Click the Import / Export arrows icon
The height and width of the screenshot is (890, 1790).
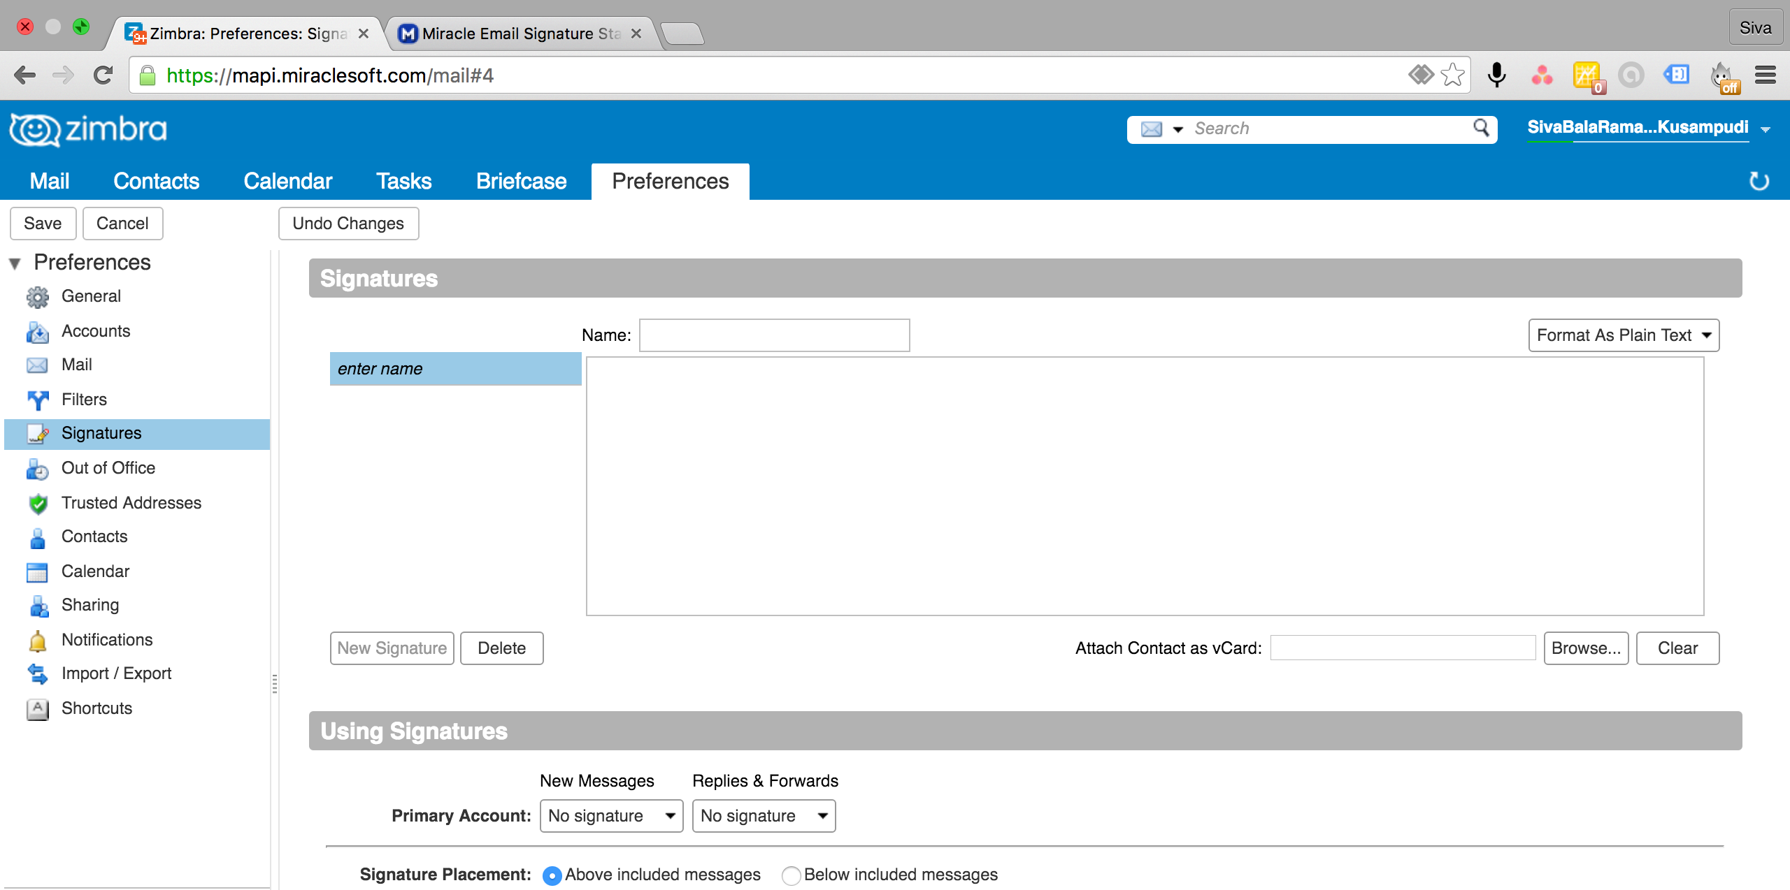[38, 673]
